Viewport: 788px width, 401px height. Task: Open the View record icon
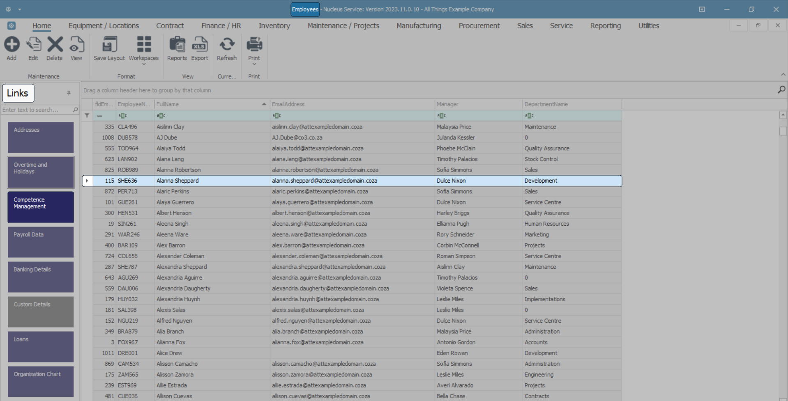[x=76, y=45]
